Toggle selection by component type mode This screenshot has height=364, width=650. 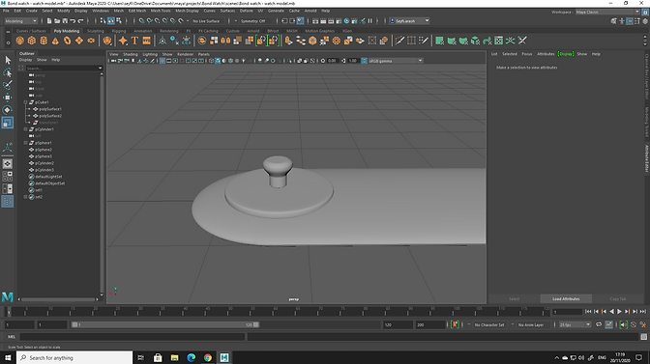point(119,20)
